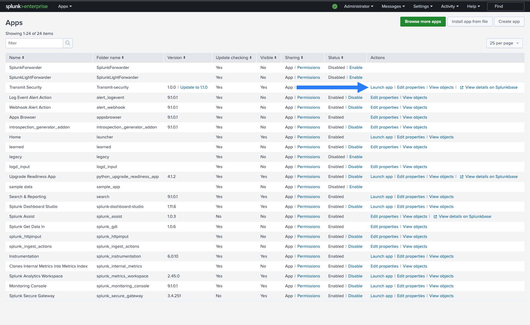Click the green health status check icon
The height and width of the screenshot is (325, 530).
(x=335, y=6)
